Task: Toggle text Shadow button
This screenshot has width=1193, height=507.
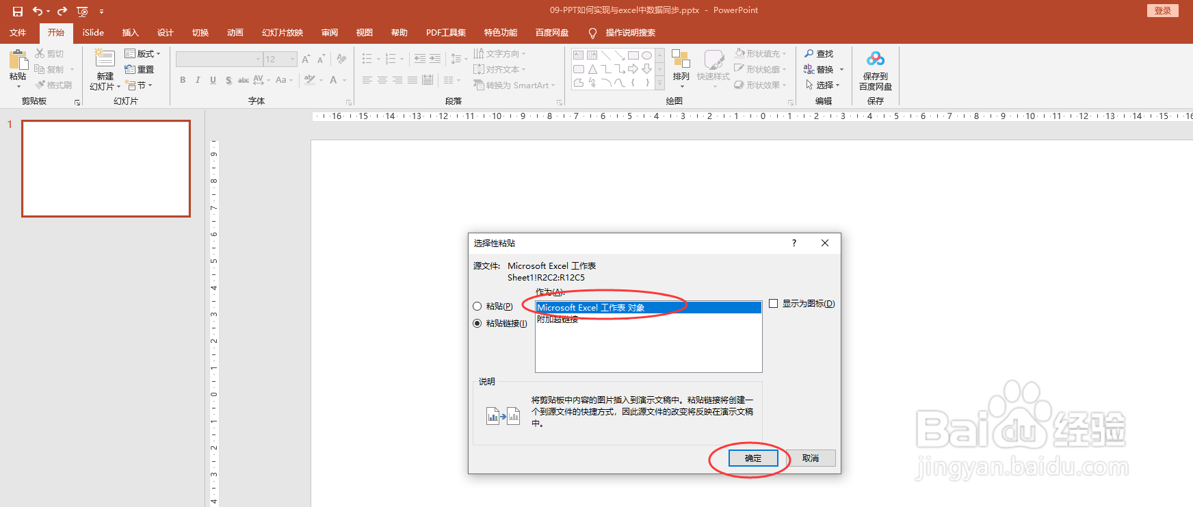Action: click(x=228, y=80)
